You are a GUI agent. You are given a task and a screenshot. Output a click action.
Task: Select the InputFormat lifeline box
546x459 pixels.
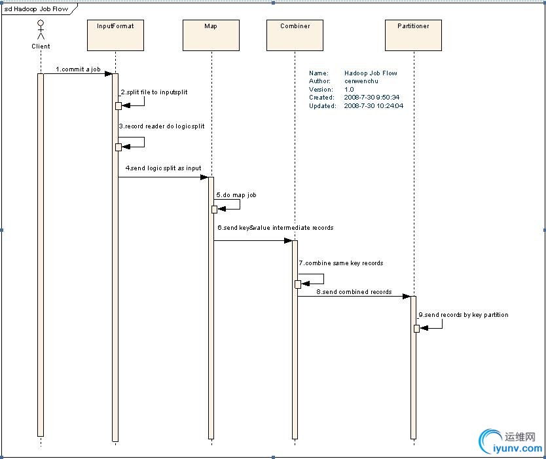(x=115, y=35)
